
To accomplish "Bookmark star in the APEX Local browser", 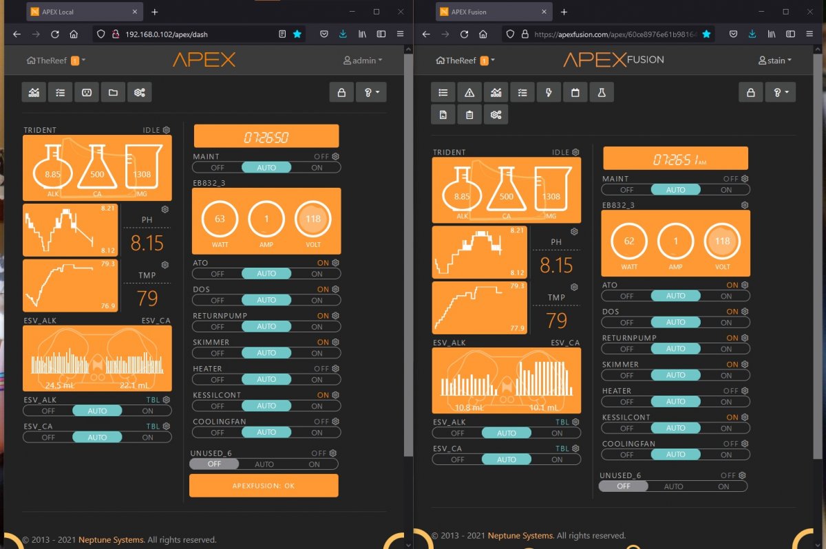I will 297,34.
